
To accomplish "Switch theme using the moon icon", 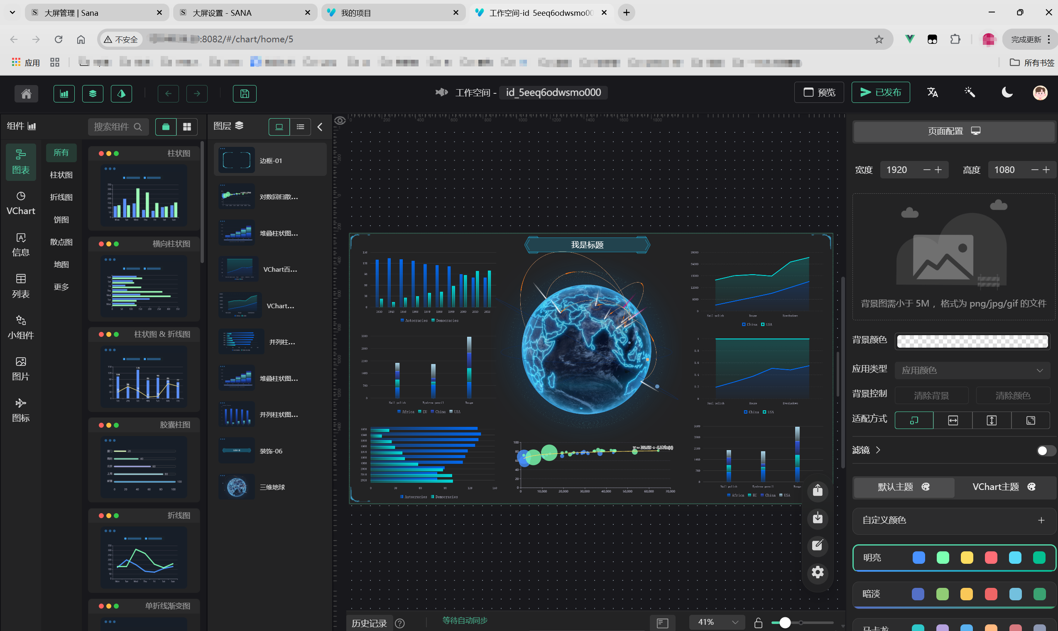I will point(1007,92).
